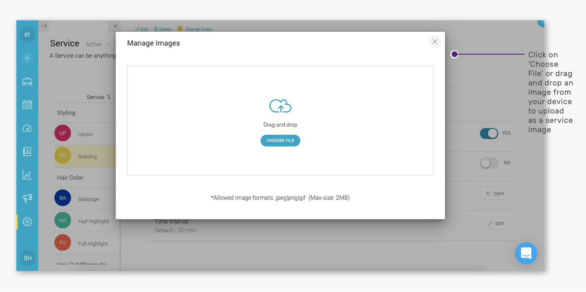Click the Service column sort arrows
The image size is (586, 292).
109,97
